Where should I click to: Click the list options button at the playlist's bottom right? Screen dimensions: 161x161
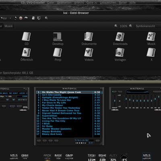coord(97,140)
